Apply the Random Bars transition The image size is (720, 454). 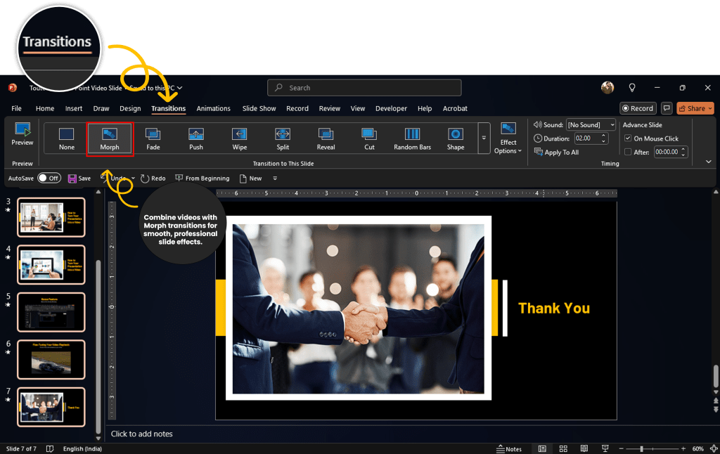click(412, 134)
